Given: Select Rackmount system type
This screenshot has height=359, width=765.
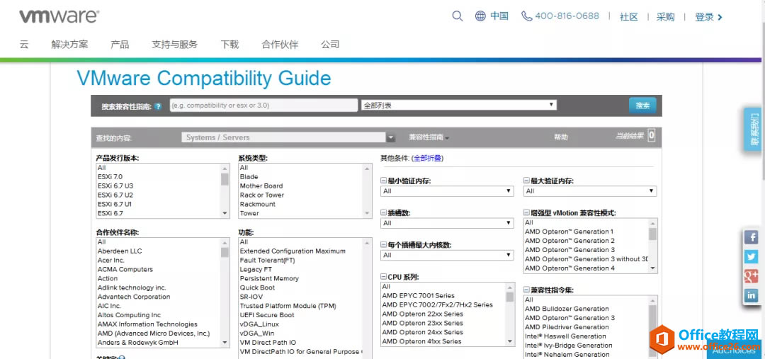Looking at the screenshot, I should click(258, 204).
